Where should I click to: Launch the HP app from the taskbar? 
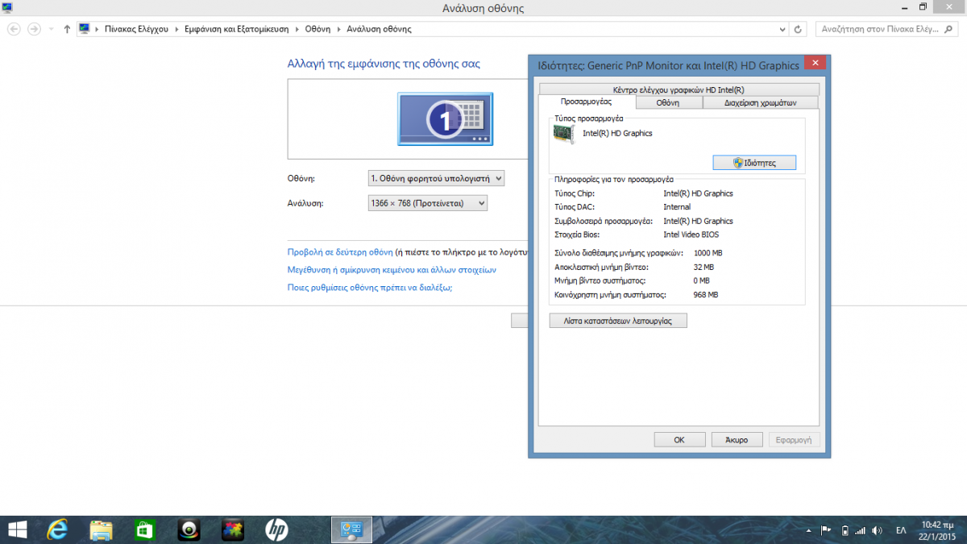[276, 529]
